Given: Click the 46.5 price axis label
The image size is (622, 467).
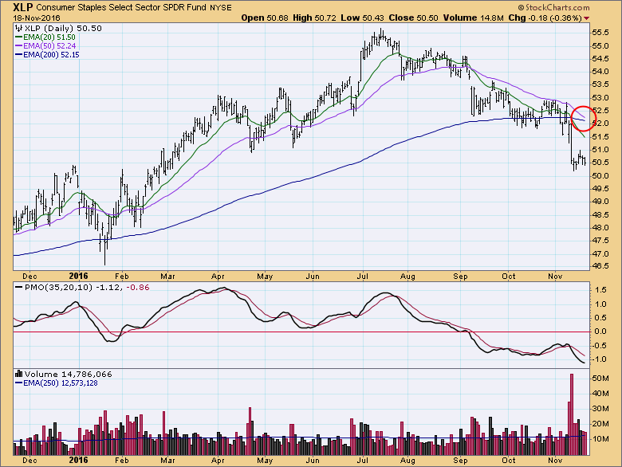Looking at the screenshot, I should (x=600, y=266).
